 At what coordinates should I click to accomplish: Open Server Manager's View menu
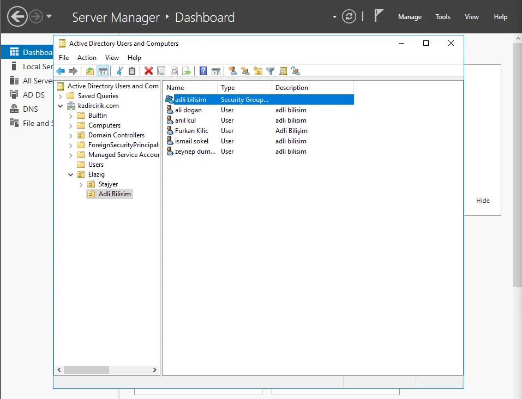pyautogui.click(x=472, y=17)
